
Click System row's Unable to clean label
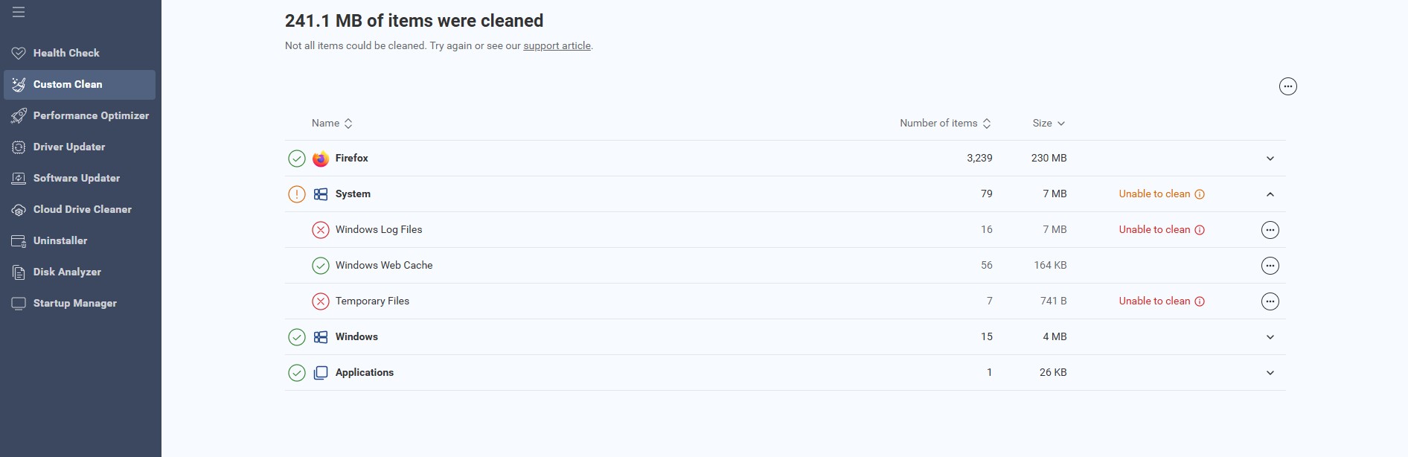click(x=1154, y=194)
